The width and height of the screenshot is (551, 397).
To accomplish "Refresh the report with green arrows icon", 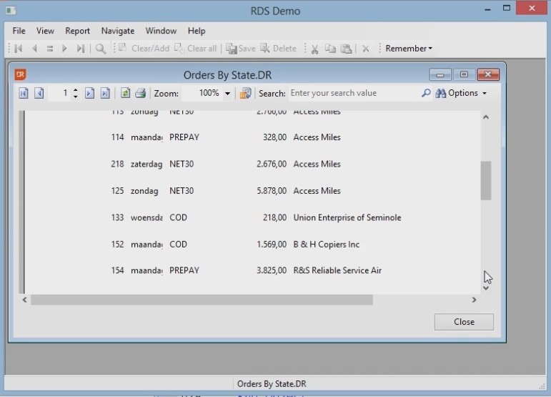I will point(126,93).
